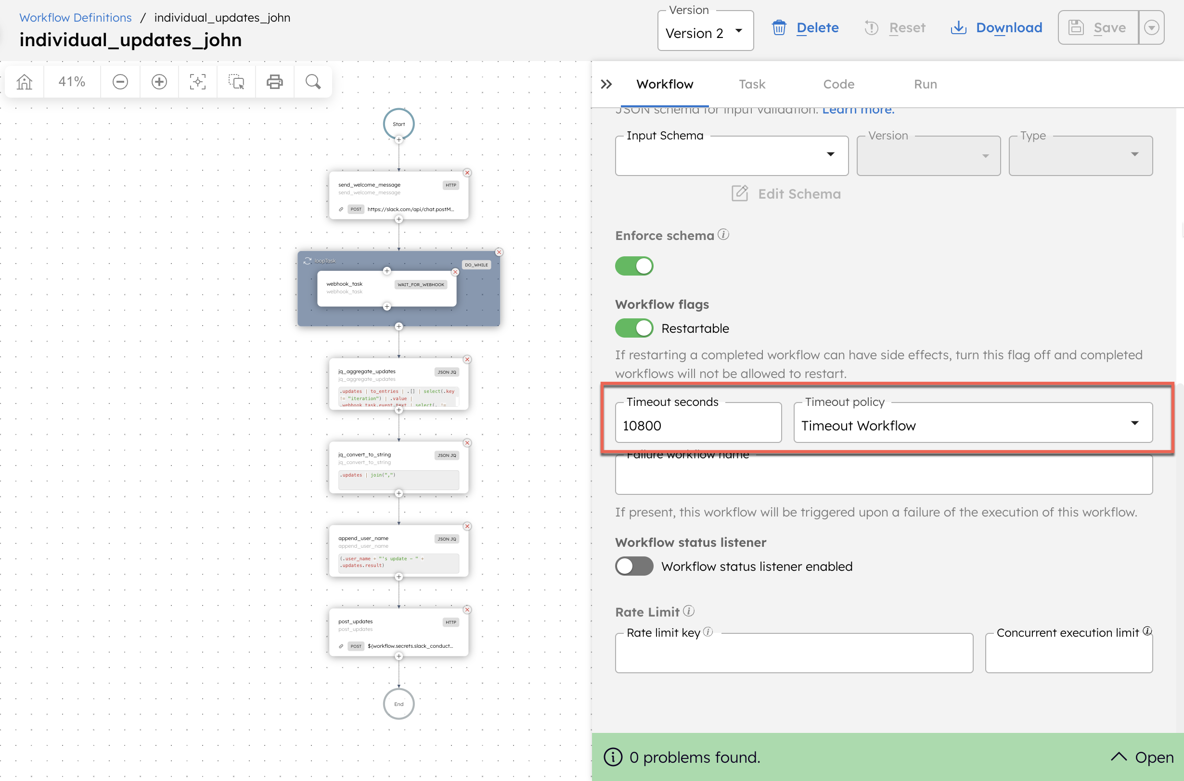This screenshot has width=1184, height=781.
Task: Zoom in with the plus circle icon
Action: click(x=159, y=82)
